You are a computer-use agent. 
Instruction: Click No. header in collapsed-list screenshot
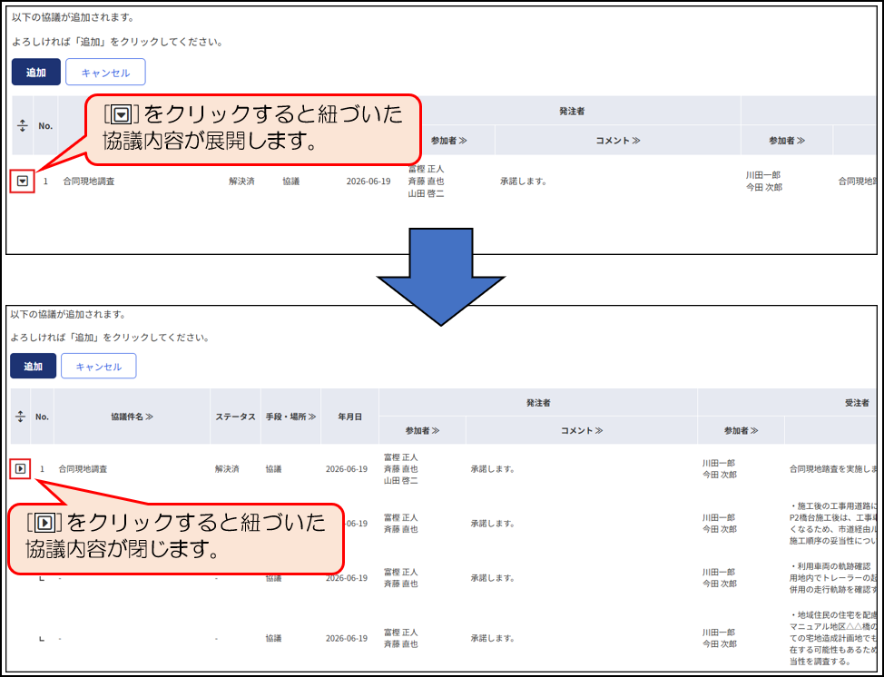coord(45,126)
